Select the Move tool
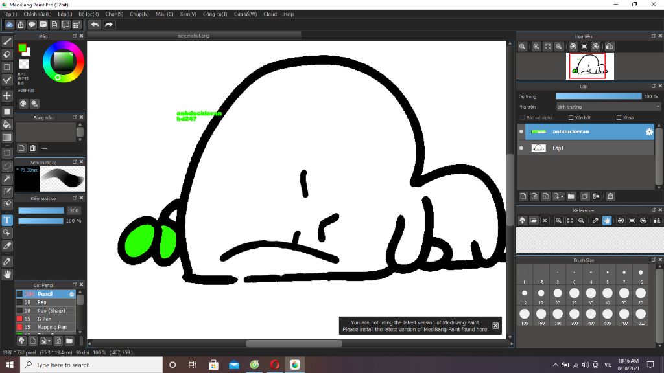This screenshot has width=664, height=373. (6, 96)
